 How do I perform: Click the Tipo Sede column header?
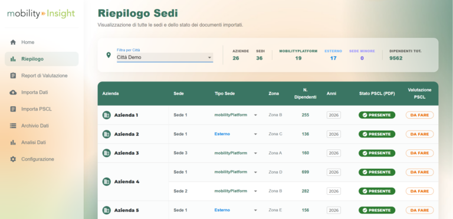(225, 93)
